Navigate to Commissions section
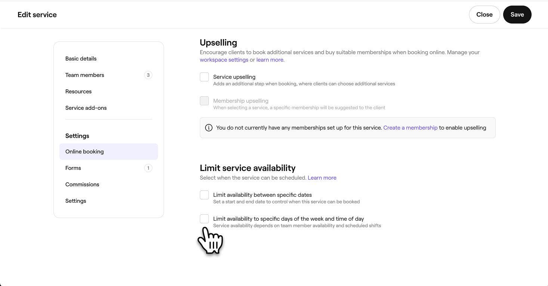Image resolution: width=548 pixels, height=286 pixels. pyautogui.click(x=82, y=184)
